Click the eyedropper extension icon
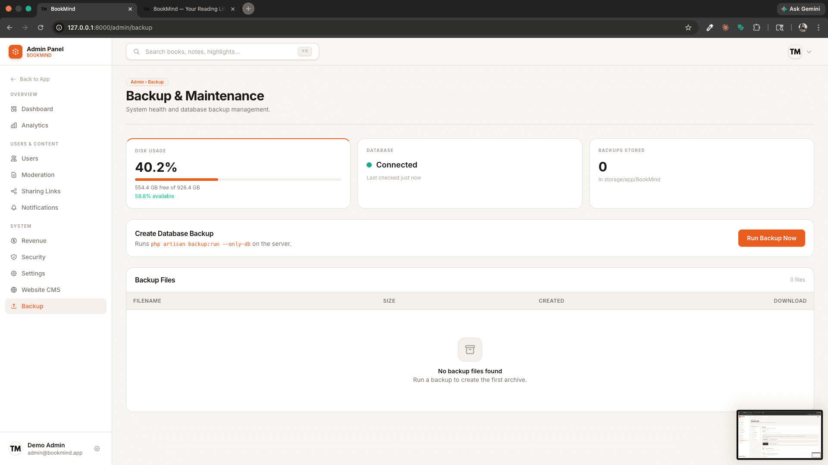 coord(710,28)
